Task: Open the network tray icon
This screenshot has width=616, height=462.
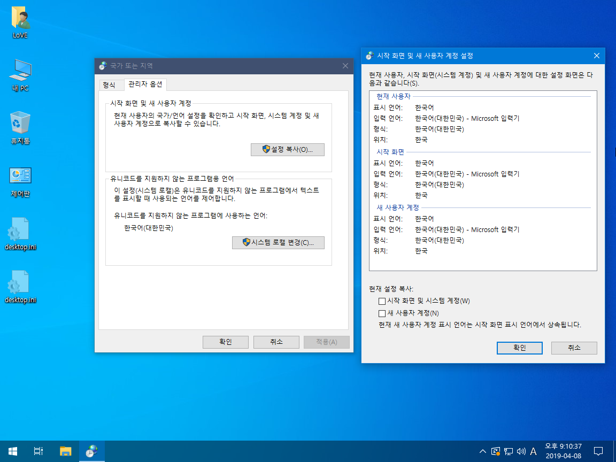Action: (509, 451)
